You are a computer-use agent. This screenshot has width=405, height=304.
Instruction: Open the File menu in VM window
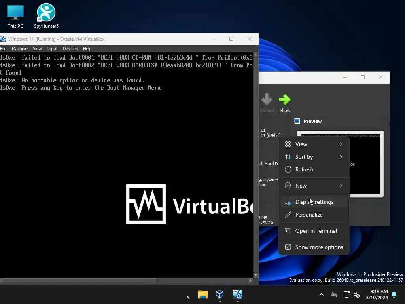3,49
